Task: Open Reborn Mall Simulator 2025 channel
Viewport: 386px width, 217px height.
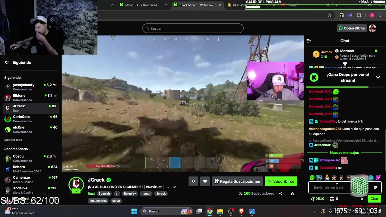Action: click(31, 169)
